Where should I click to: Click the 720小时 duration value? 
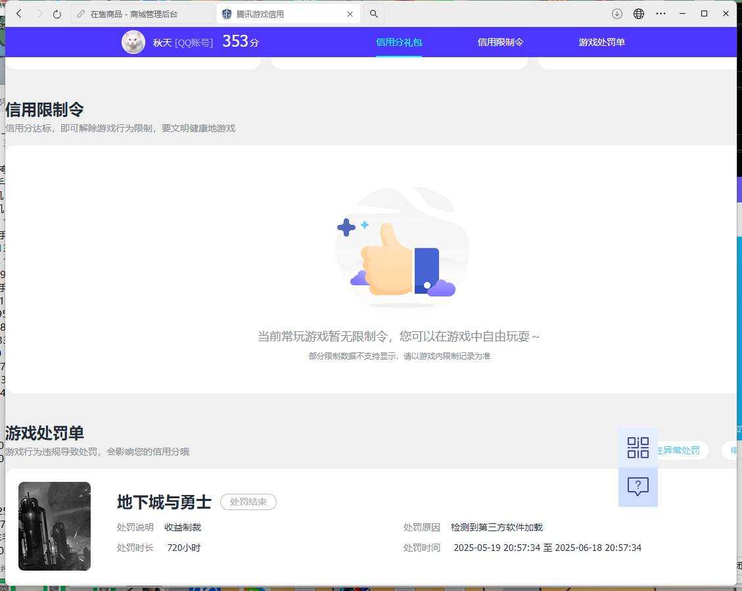[x=184, y=548]
